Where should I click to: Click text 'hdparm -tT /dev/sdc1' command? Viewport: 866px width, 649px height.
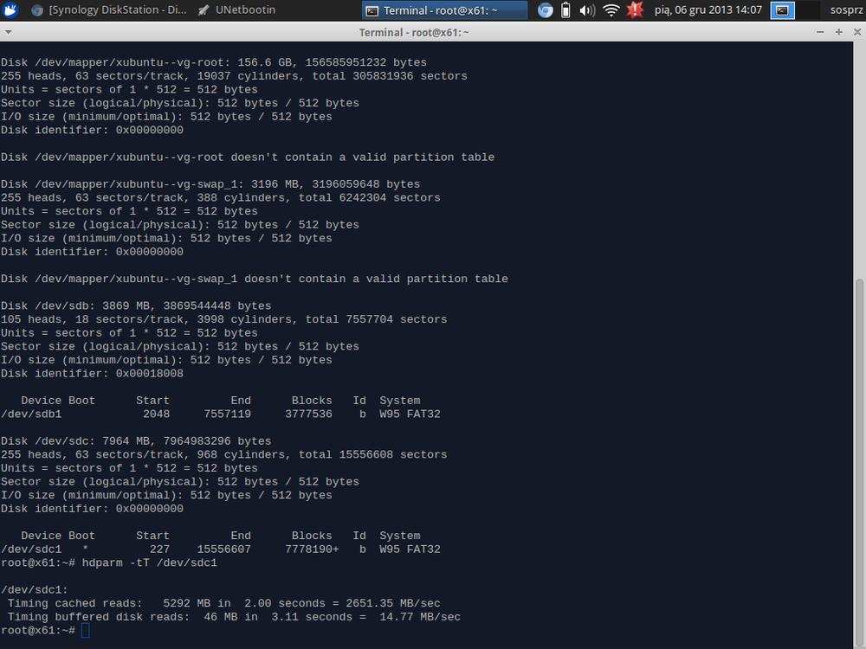[x=150, y=563]
